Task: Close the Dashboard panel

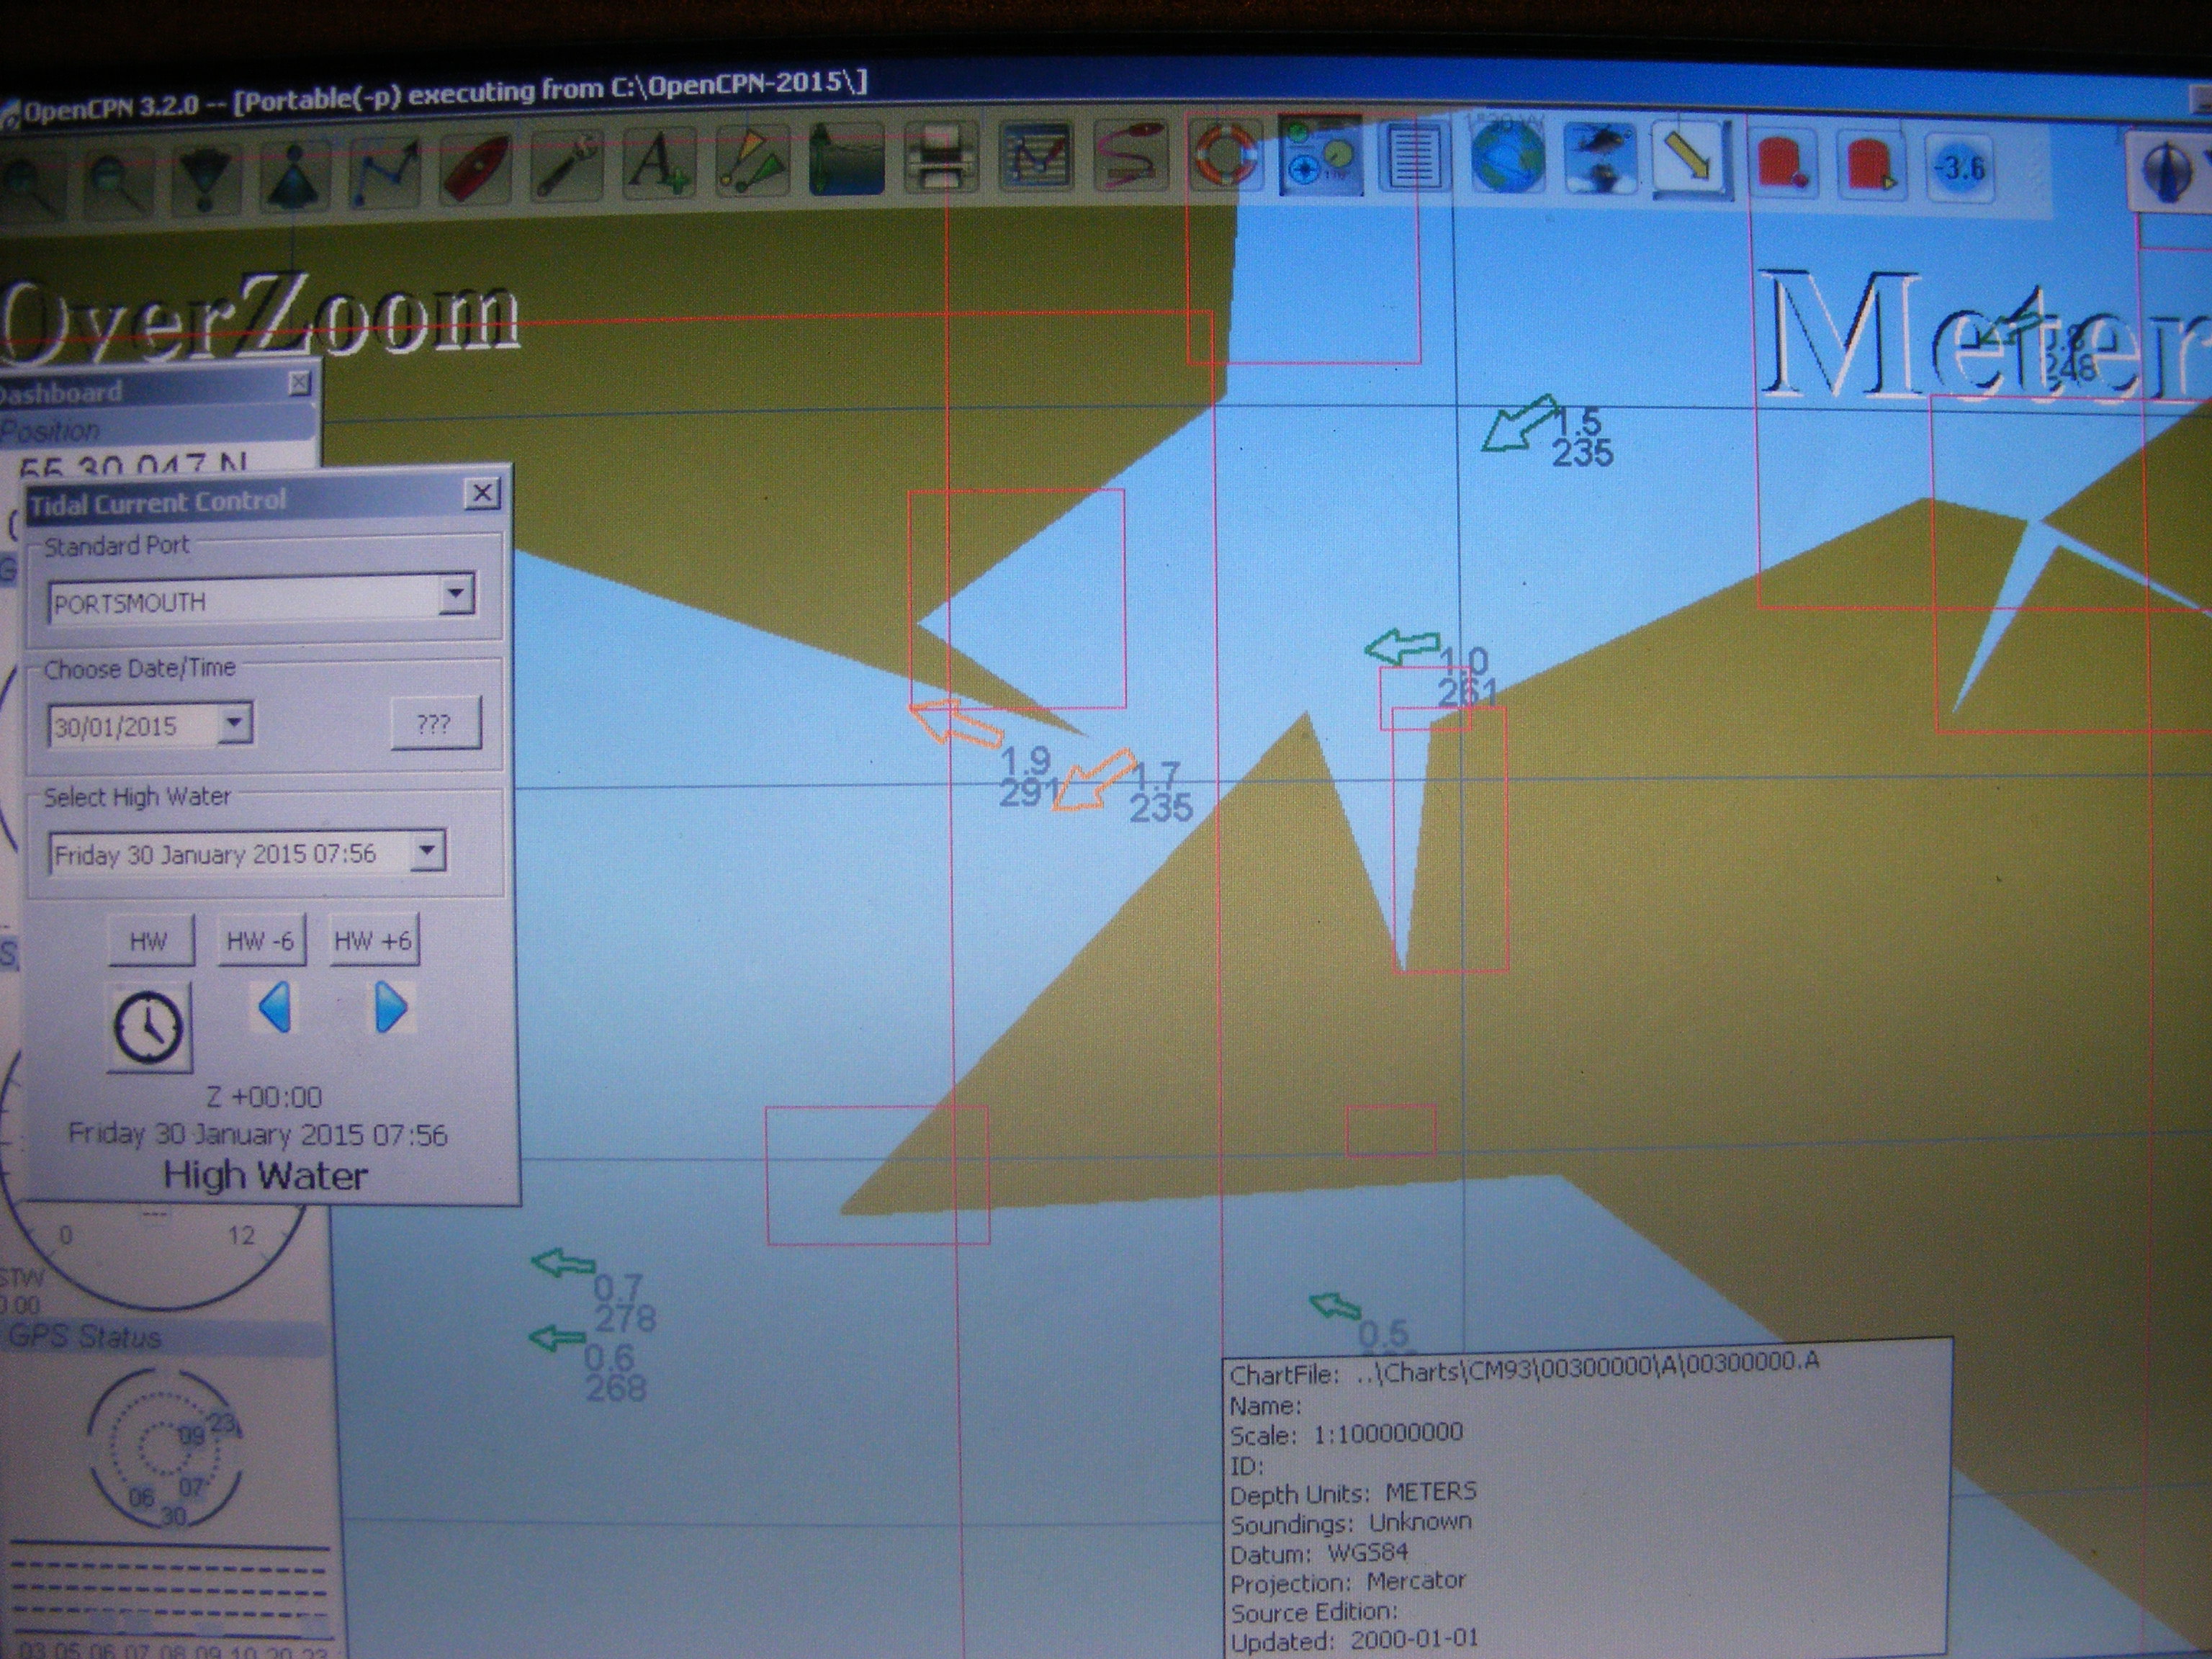Action: tap(299, 382)
